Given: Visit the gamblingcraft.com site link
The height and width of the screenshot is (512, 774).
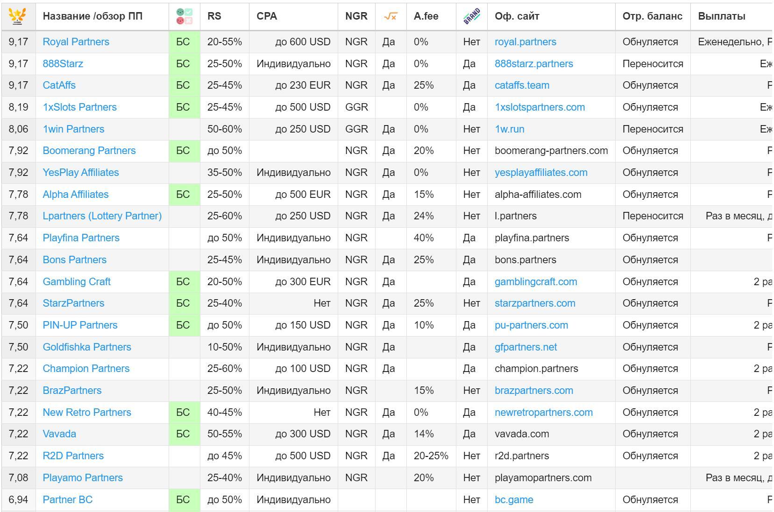Looking at the screenshot, I should coord(536,281).
